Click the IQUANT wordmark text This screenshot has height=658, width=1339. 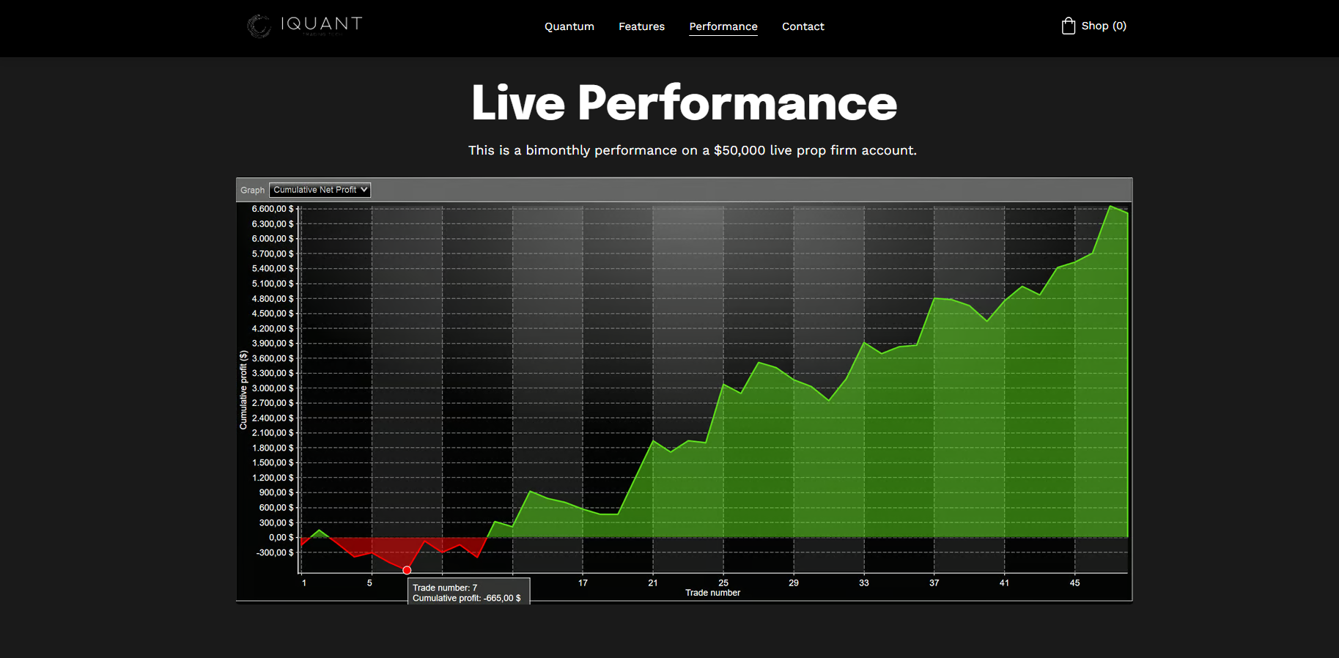[322, 23]
